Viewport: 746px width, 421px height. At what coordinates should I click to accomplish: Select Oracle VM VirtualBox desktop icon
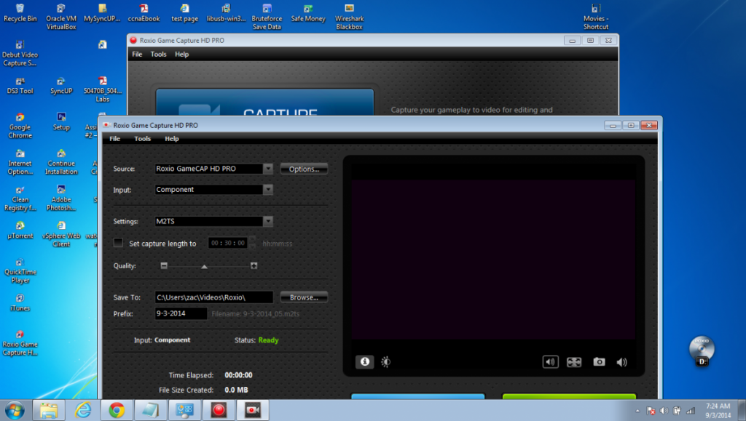61,17
